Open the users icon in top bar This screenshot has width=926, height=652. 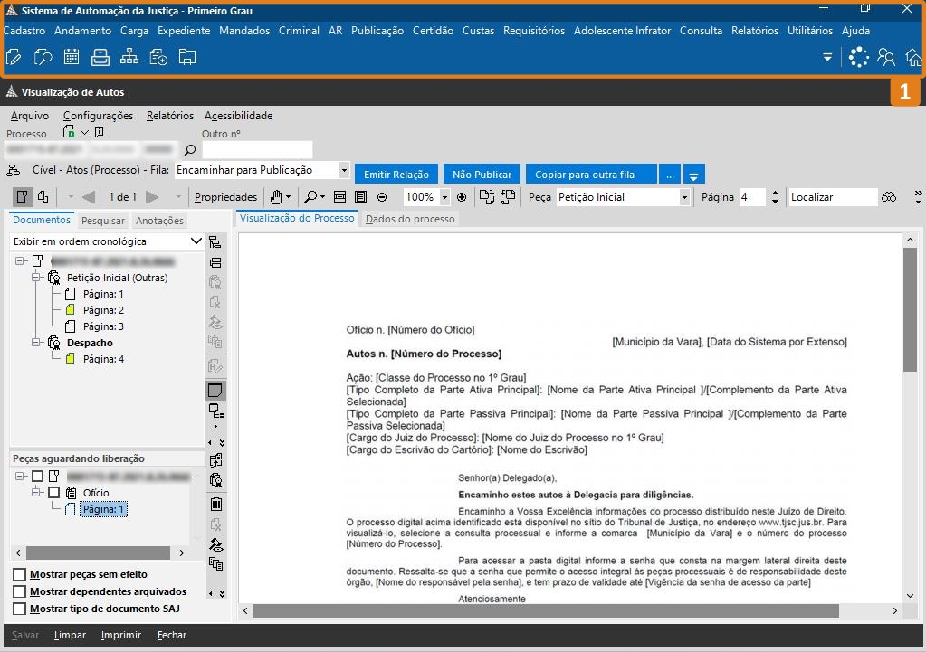click(x=886, y=57)
